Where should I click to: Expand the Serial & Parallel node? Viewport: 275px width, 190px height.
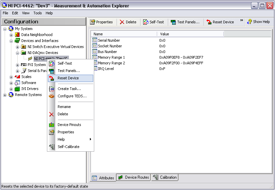coord(17,71)
